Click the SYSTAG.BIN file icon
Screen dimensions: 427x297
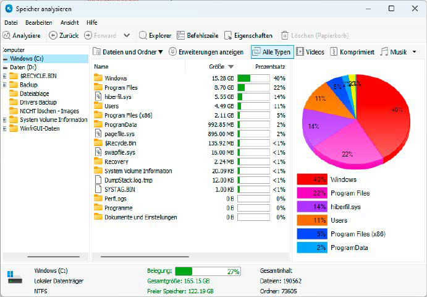(98, 189)
